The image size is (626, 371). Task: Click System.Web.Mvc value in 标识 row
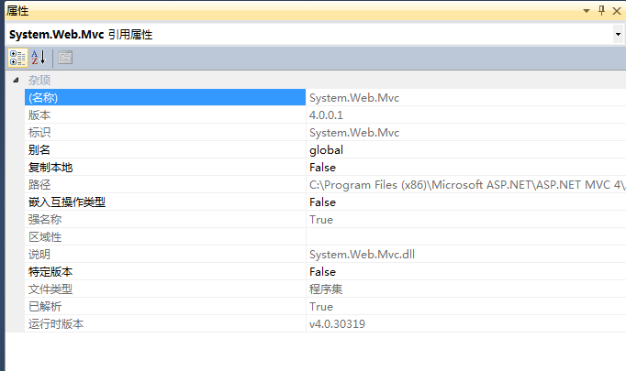tap(354, 132)
